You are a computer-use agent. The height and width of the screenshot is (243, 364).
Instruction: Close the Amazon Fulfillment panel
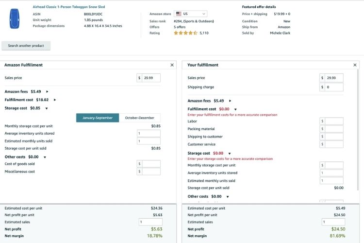[172, 65]
